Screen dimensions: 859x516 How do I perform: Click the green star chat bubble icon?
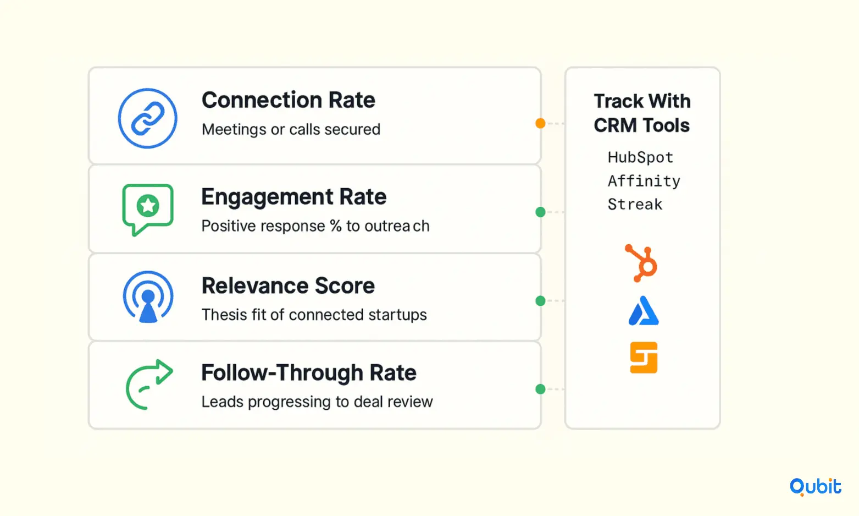[x=148, y=210]
